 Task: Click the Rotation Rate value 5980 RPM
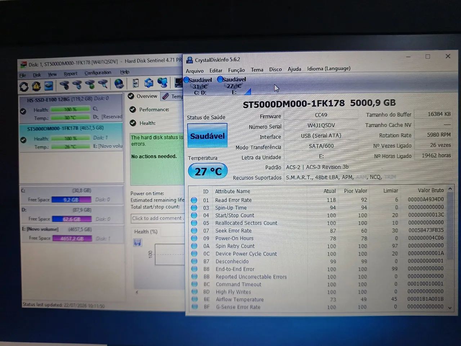click(x=434, y=135)
